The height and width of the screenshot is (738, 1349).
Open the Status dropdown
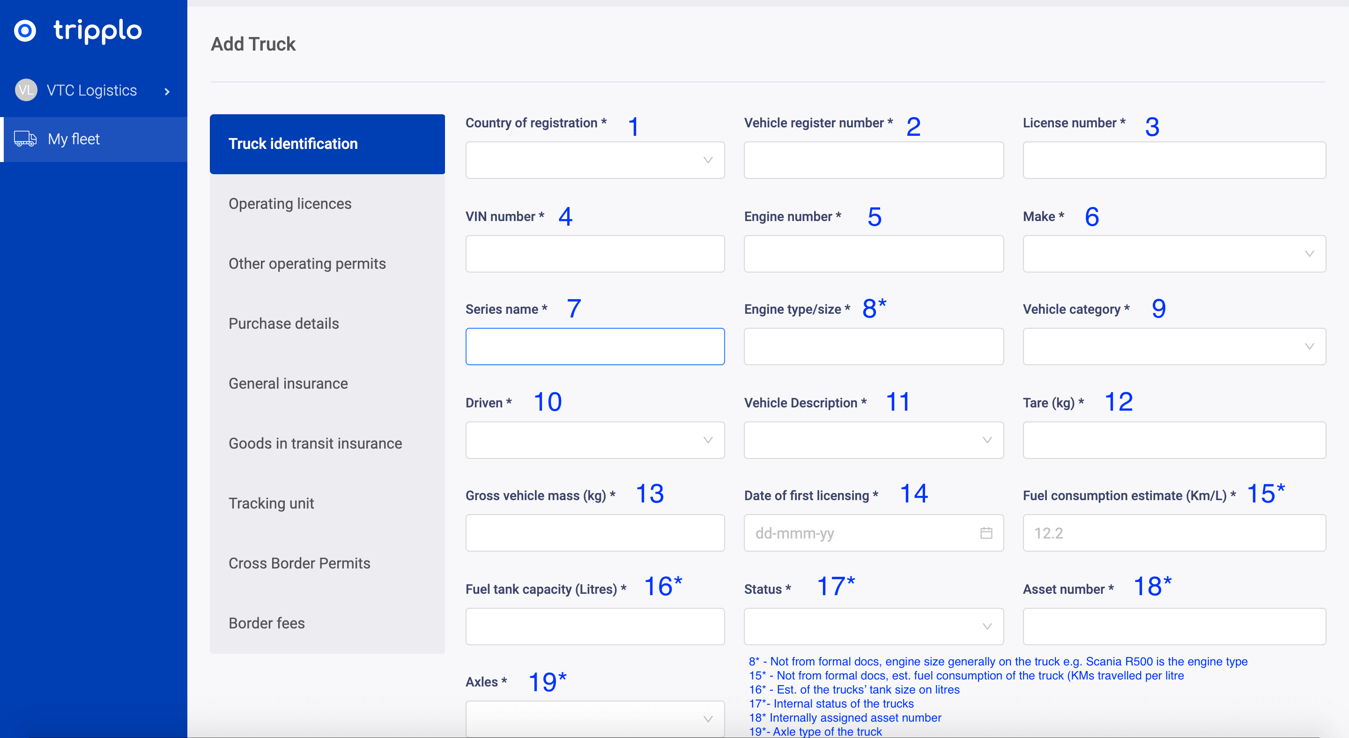tap(873, 627)
